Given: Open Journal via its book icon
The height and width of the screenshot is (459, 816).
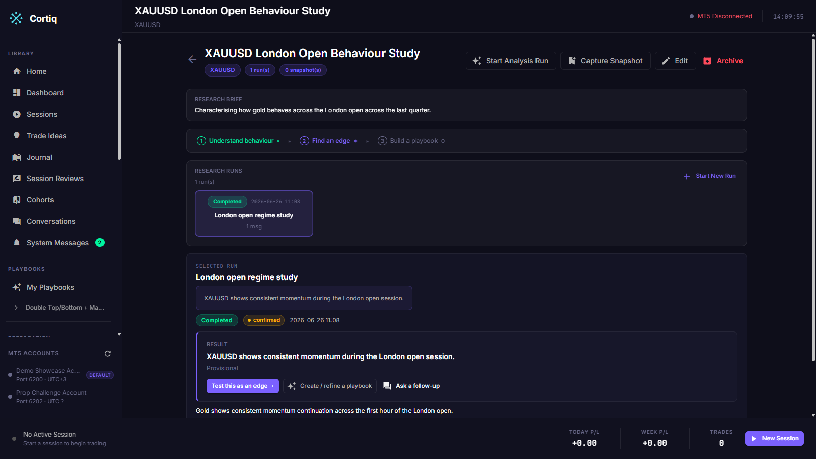Looking at the screenshot, I should tap(17, 157).
